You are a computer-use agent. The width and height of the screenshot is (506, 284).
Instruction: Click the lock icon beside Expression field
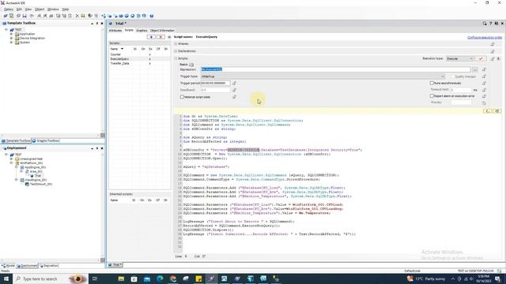point(484,69)
